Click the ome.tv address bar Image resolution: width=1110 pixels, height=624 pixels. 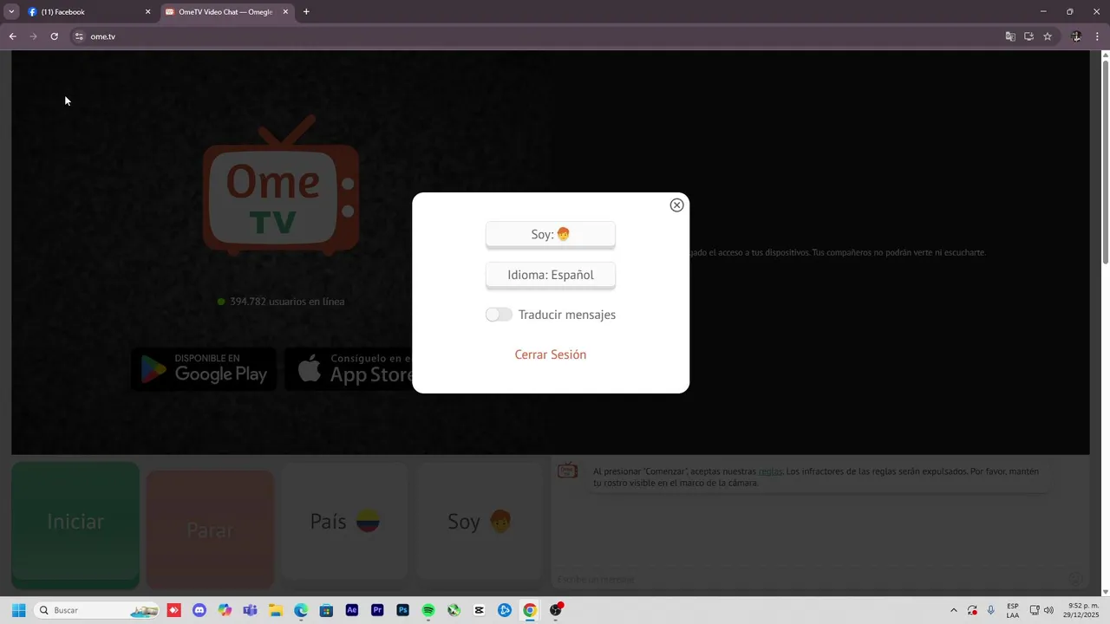click(x=538, y=36)
